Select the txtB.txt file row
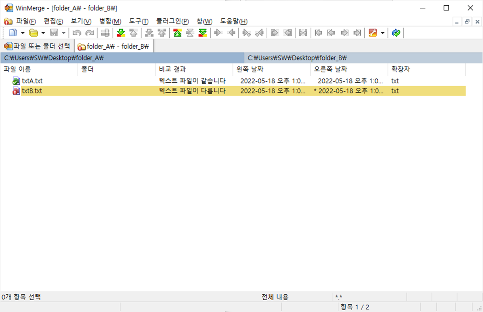The width and height of the screenshot is (483, 312). [x=233, y=91]
